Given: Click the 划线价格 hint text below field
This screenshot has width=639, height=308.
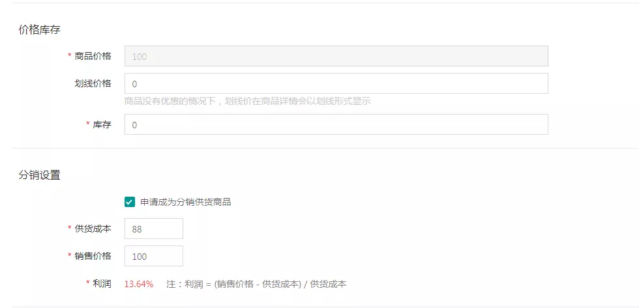Looking at the screenshot, I should pos(247,102).
